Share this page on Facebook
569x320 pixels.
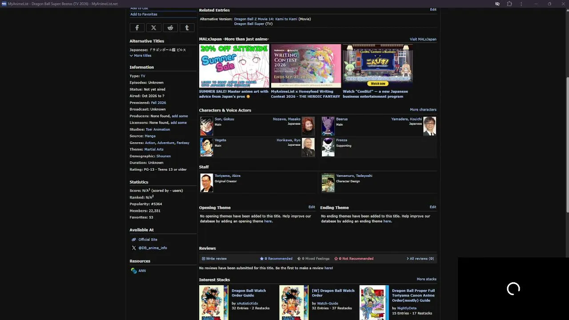tap(137, 28)
